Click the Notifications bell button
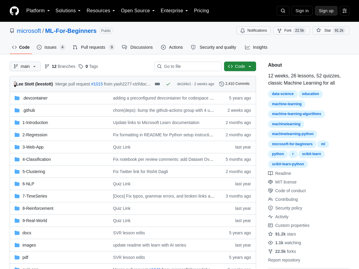The image size is (359, 269). click(x=253, y=30)
